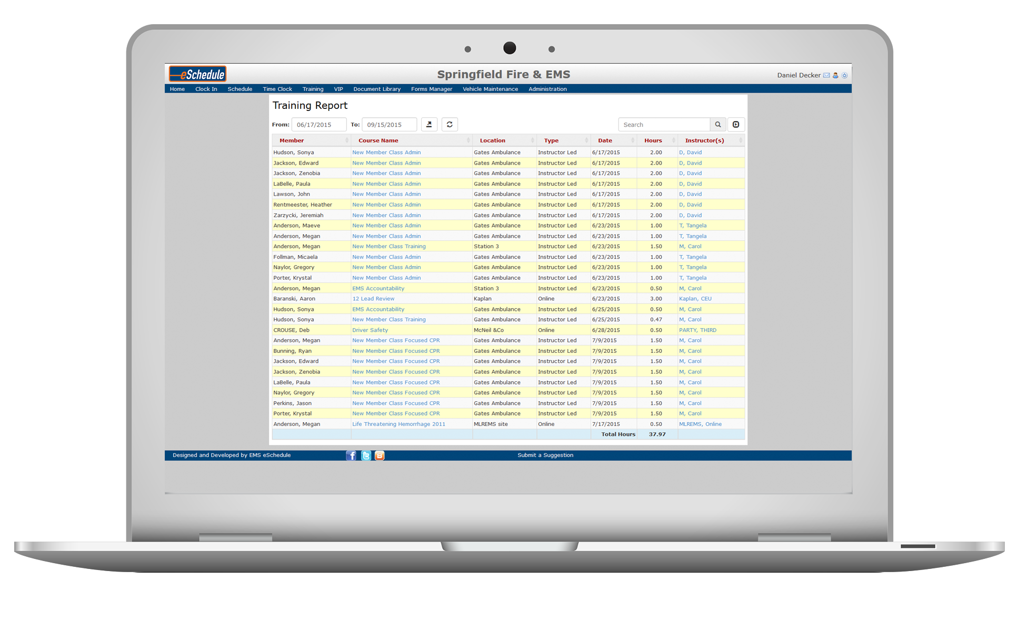Image resolution: width=1017 pixels, height=631 pixels.
Task: Open the Schedule menu
Action: [240, 89]
